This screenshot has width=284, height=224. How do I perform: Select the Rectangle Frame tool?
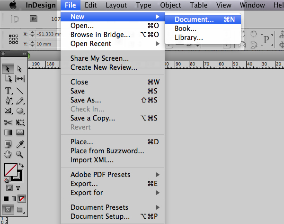[8, 111]
